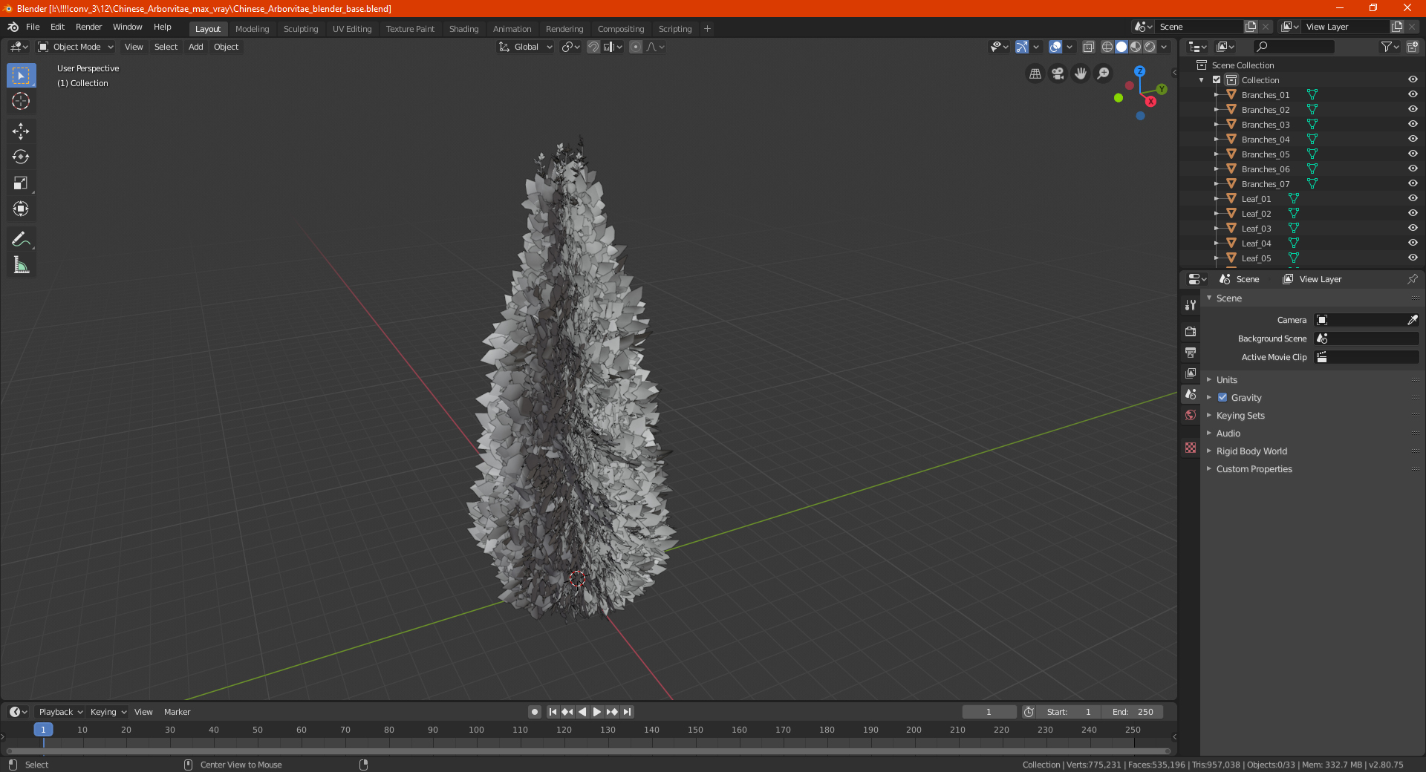
Task: Toggle visibility of Collection
Action: (x=1413, y=79)
